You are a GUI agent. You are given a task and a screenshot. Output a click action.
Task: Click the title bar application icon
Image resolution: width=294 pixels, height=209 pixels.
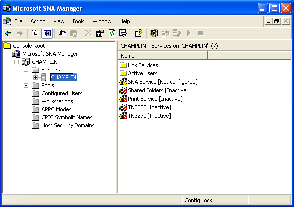[7, 8]
